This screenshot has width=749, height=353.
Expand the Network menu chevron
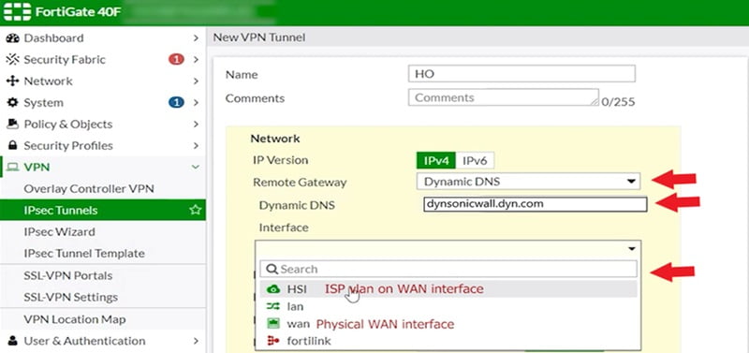tap(196, 81)
